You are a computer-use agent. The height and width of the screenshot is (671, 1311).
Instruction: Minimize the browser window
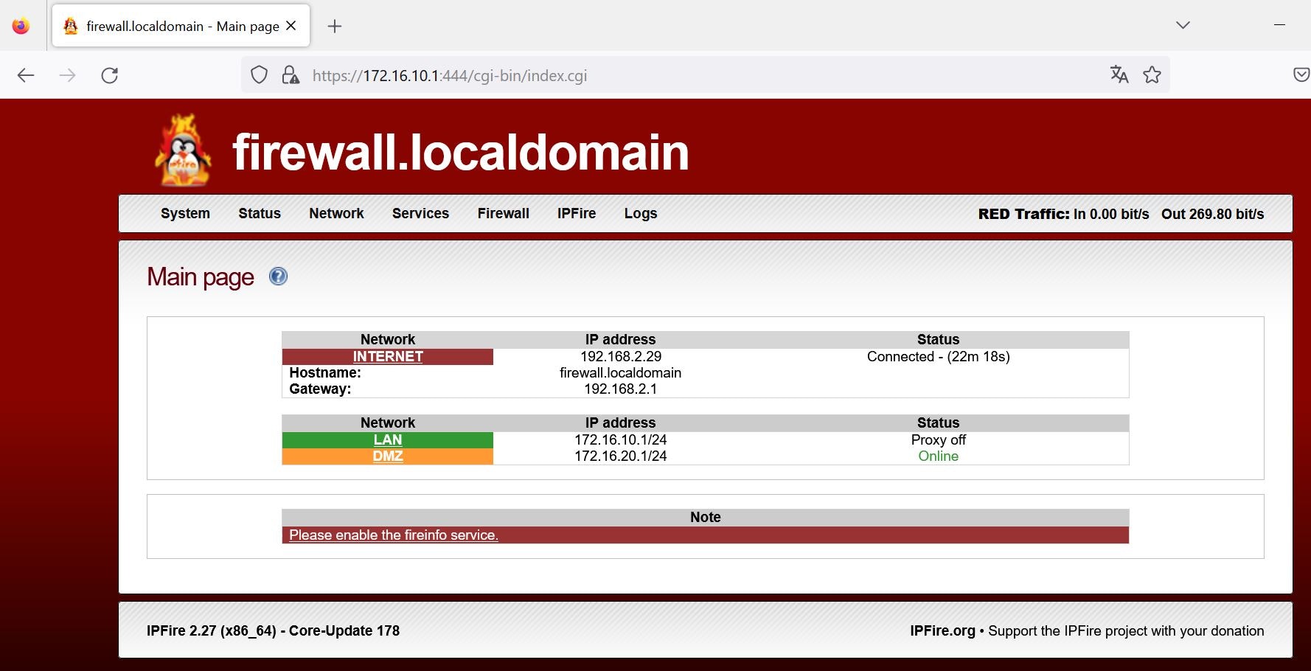(1279, 25)
